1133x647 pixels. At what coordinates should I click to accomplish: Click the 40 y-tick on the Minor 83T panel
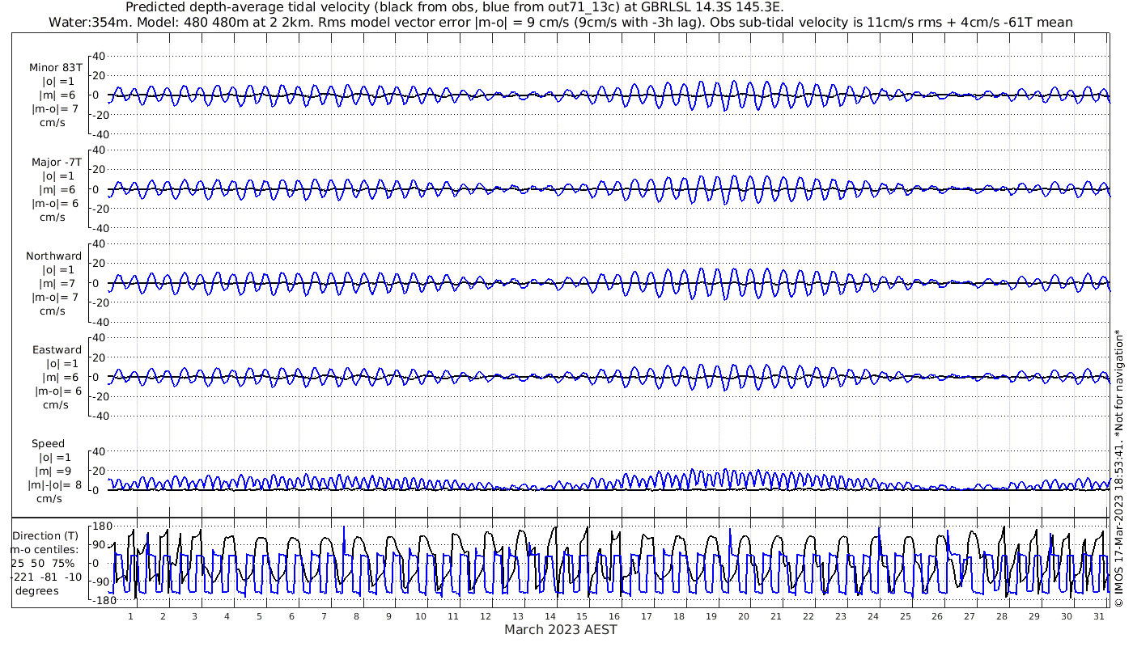tap(100, 56)
